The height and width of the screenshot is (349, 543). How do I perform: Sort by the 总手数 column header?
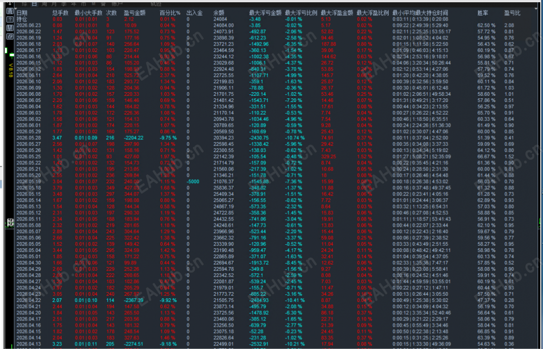click(x=60, y=14)
